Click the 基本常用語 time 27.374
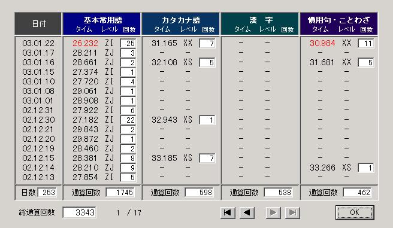This screenshot has height=228, width=393. click(85, 72)
